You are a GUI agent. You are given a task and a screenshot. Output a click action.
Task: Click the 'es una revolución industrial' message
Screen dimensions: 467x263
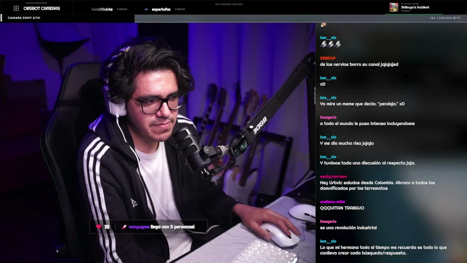tap(348, 228)
